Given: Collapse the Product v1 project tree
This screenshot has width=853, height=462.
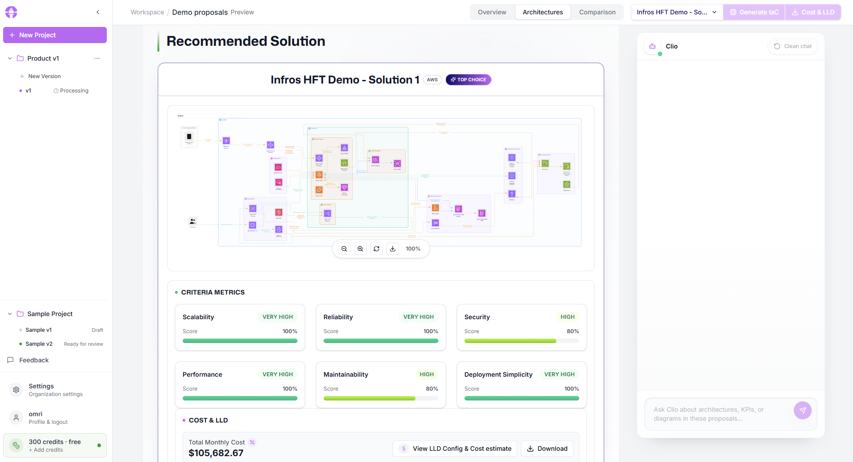Looking at the screenshot, I should click(x=10, y=58).
